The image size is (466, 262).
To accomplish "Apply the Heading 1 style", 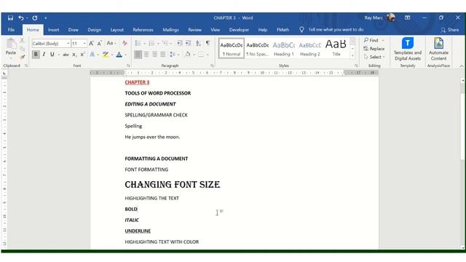I will (284, 48).
